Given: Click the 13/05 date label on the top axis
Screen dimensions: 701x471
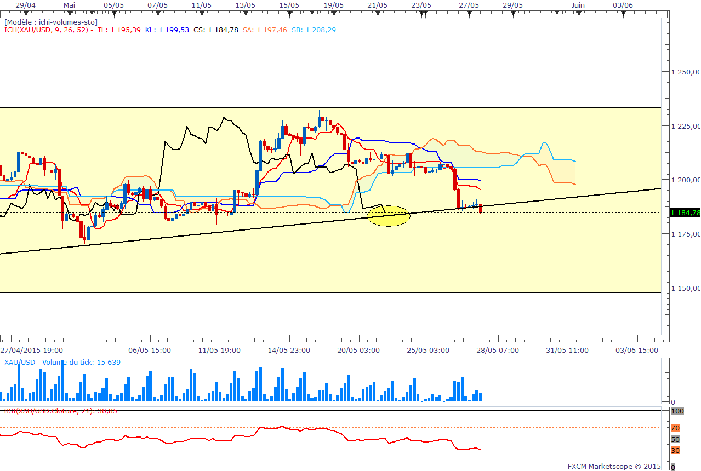Looking at the screenshot, I should [245, 4].
